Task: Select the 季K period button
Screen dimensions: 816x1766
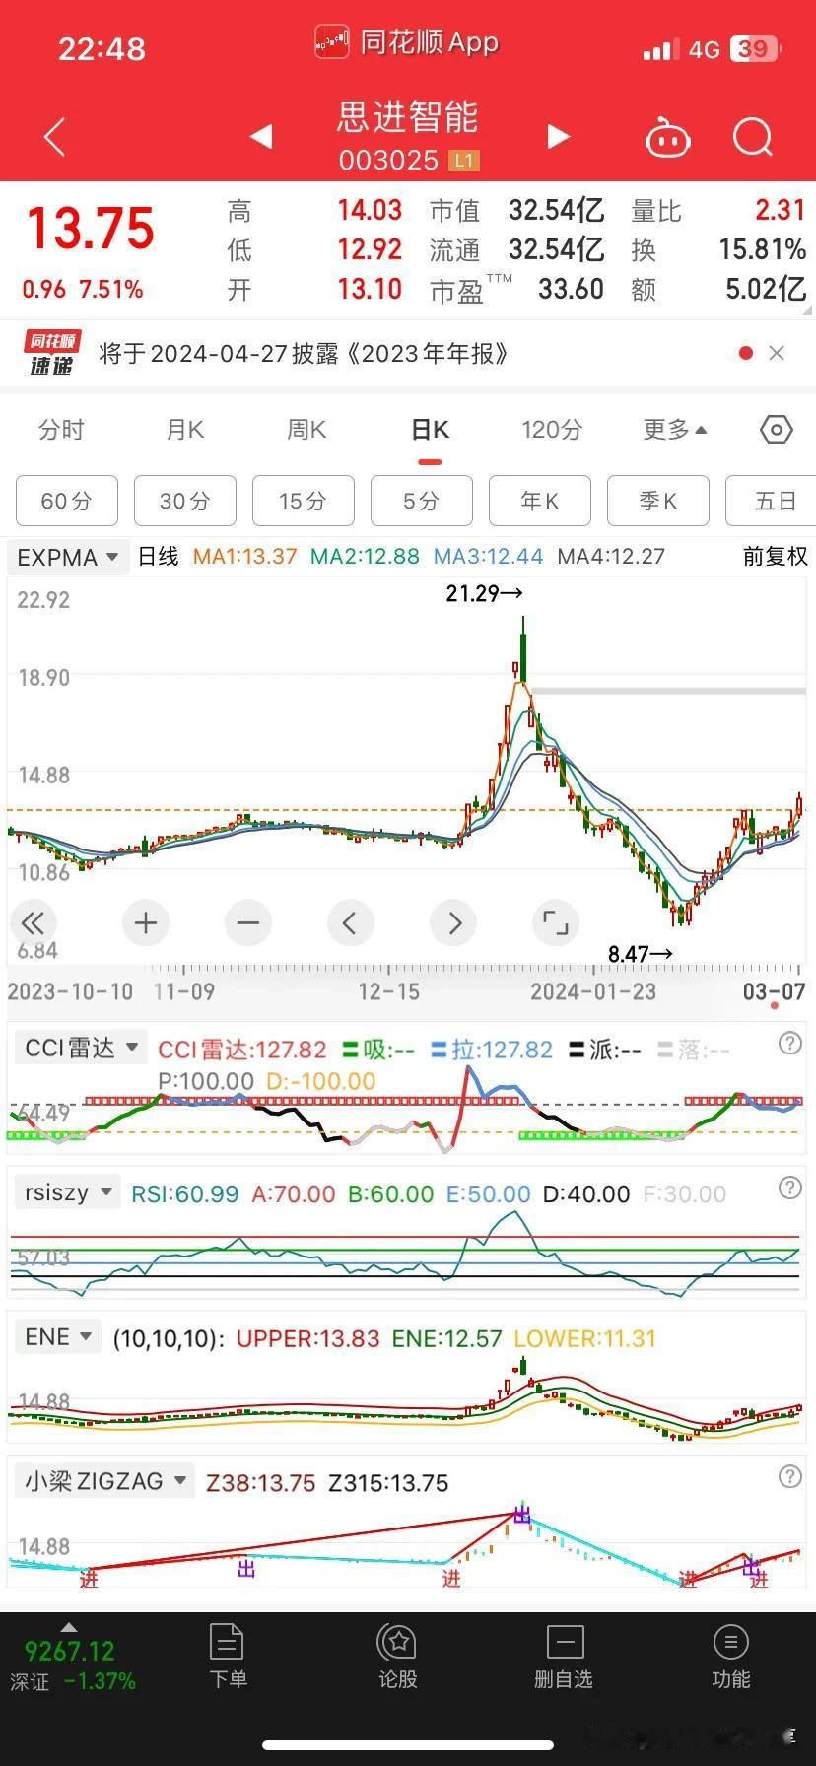Action: pyautogui.click(x=658, y=501)
